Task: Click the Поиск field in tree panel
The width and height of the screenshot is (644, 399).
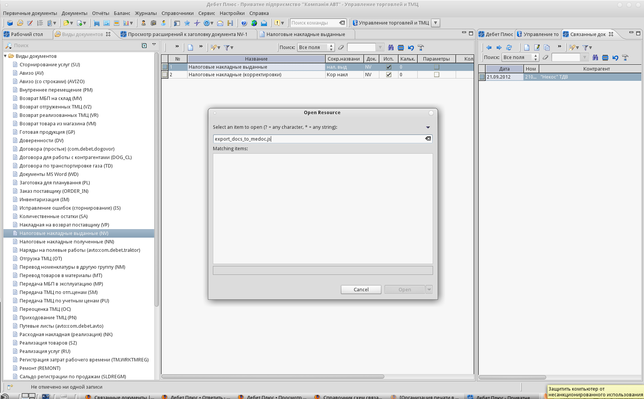Action: pyautogui.click(x=77, y=45)
